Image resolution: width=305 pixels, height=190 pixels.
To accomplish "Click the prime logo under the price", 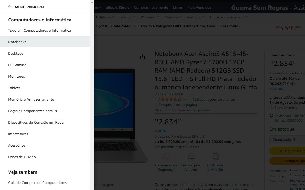I will click(x=161, y=131).
